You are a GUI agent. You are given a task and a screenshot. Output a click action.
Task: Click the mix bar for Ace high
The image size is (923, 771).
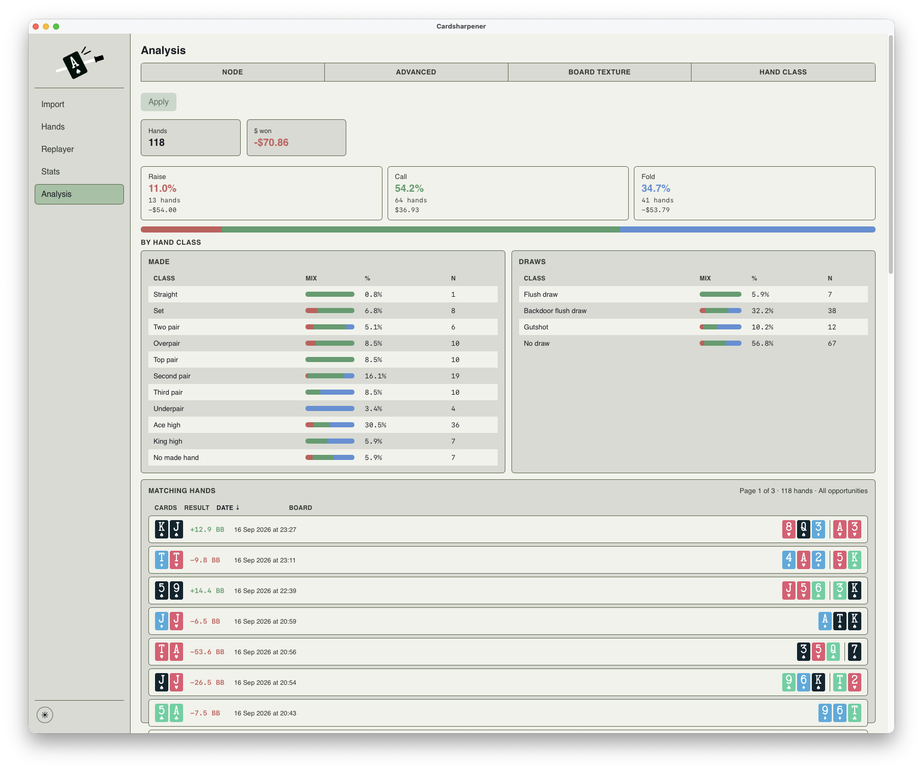click(330, 425)
